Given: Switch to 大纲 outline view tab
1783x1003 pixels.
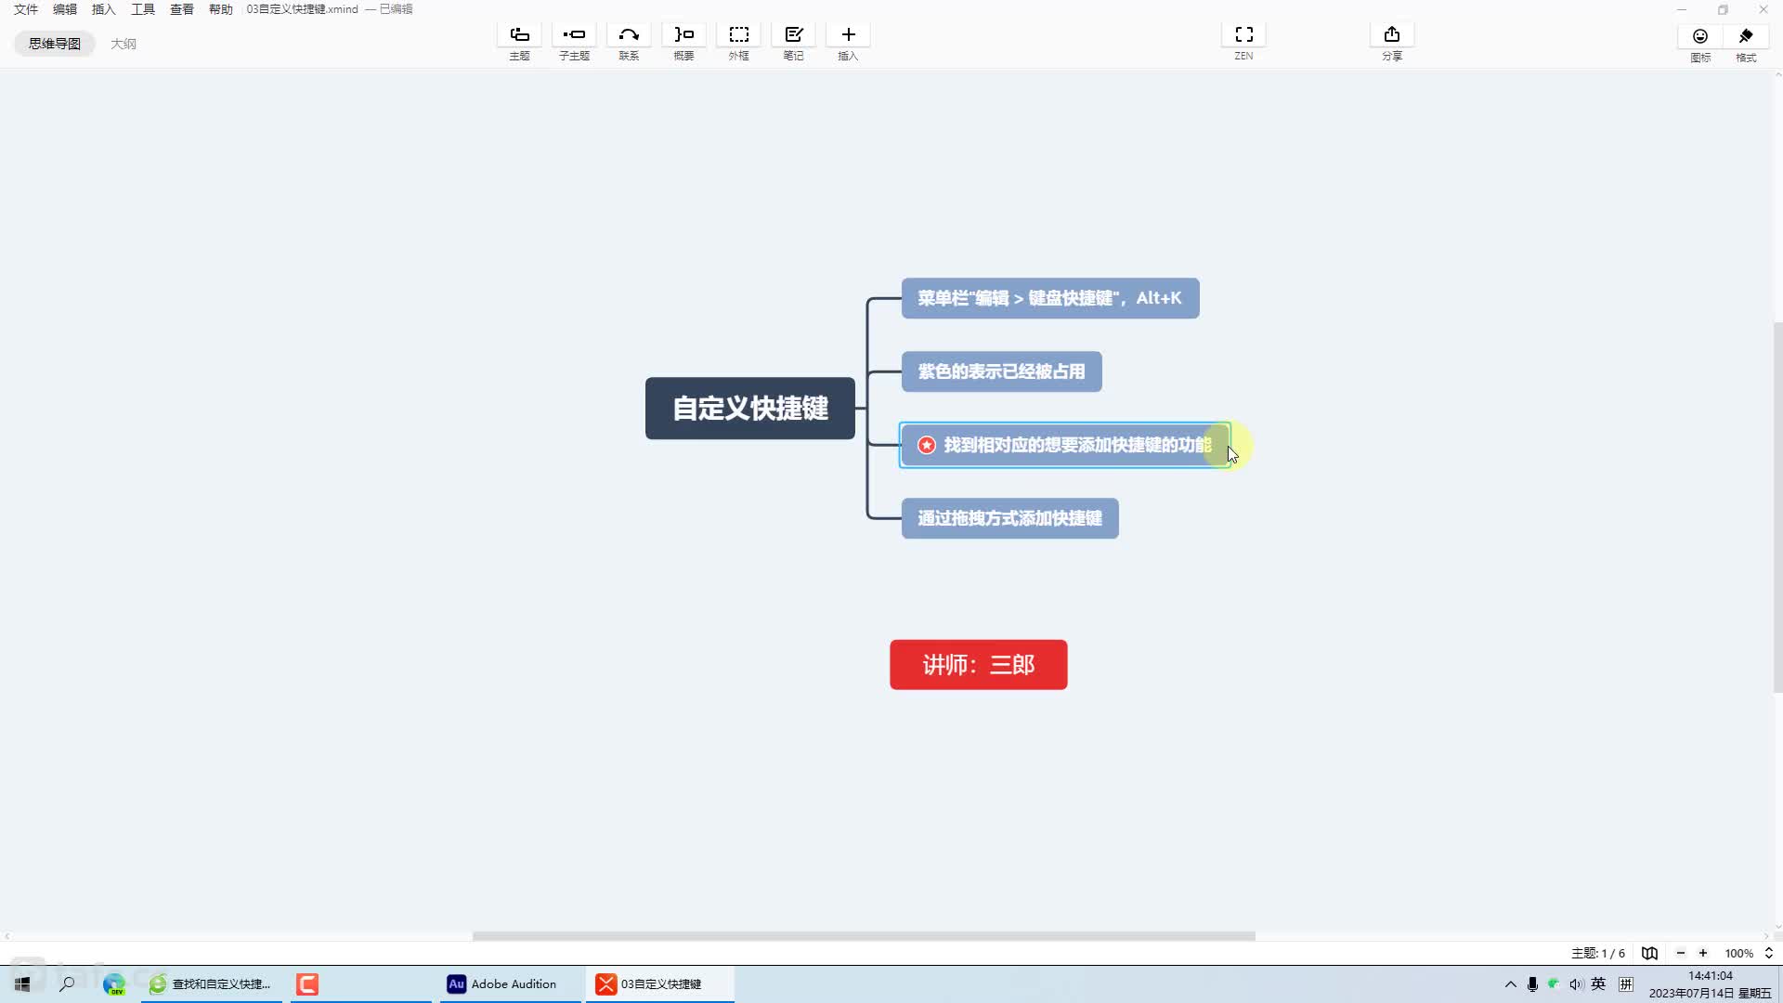Looking at the screenshot, I should (x=124, y=44).
